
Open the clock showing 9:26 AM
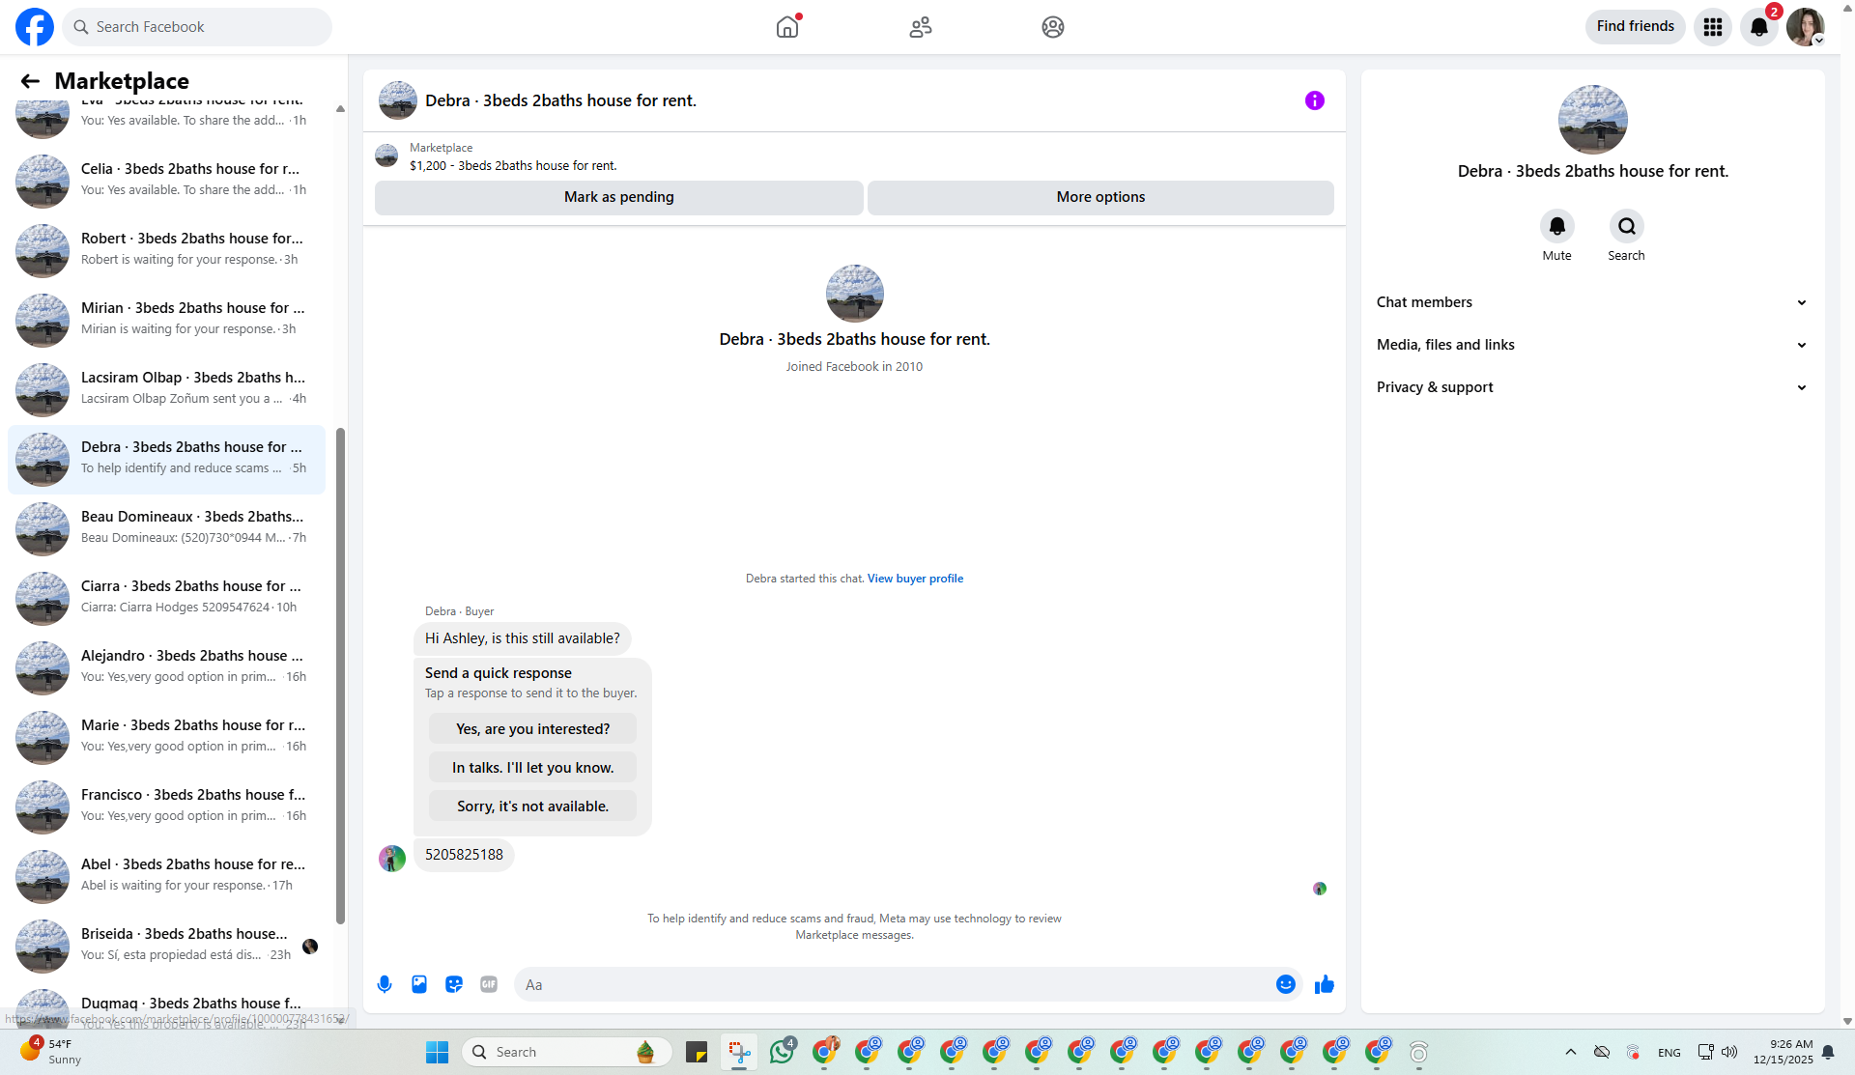1783,1052
